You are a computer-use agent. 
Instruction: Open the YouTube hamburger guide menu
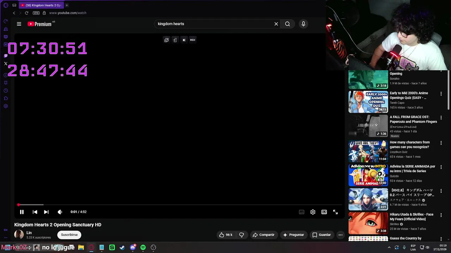pyautogui.click(x=19, y=24)
